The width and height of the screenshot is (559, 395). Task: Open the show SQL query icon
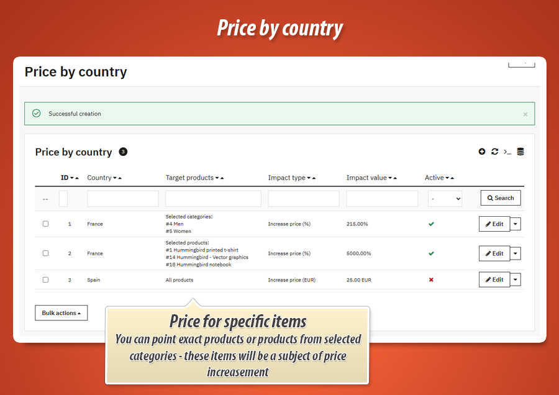[507, 152]
